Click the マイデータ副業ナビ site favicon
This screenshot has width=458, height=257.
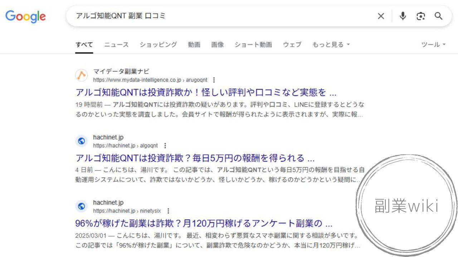[x=82, y=75]
